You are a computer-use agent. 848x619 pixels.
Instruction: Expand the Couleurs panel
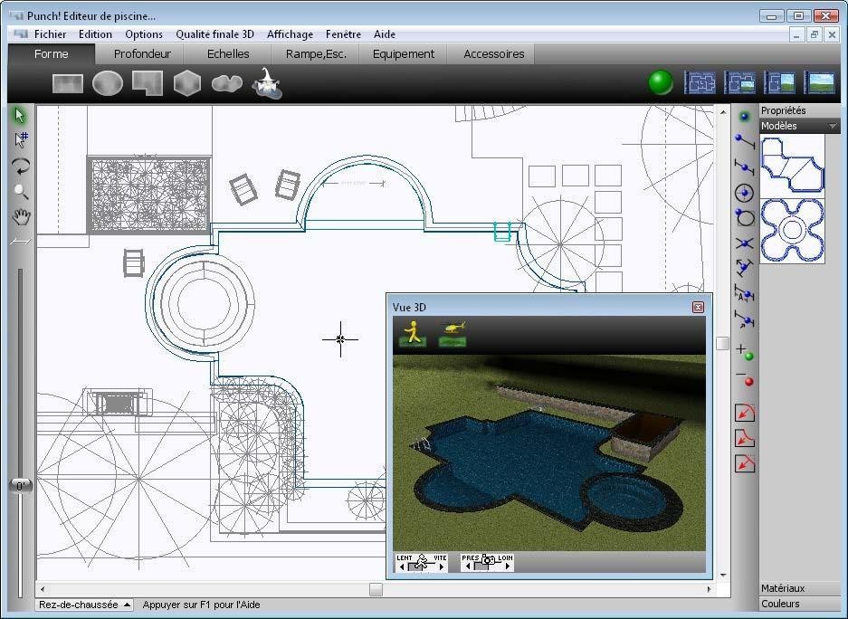click(x=799, y=604)
